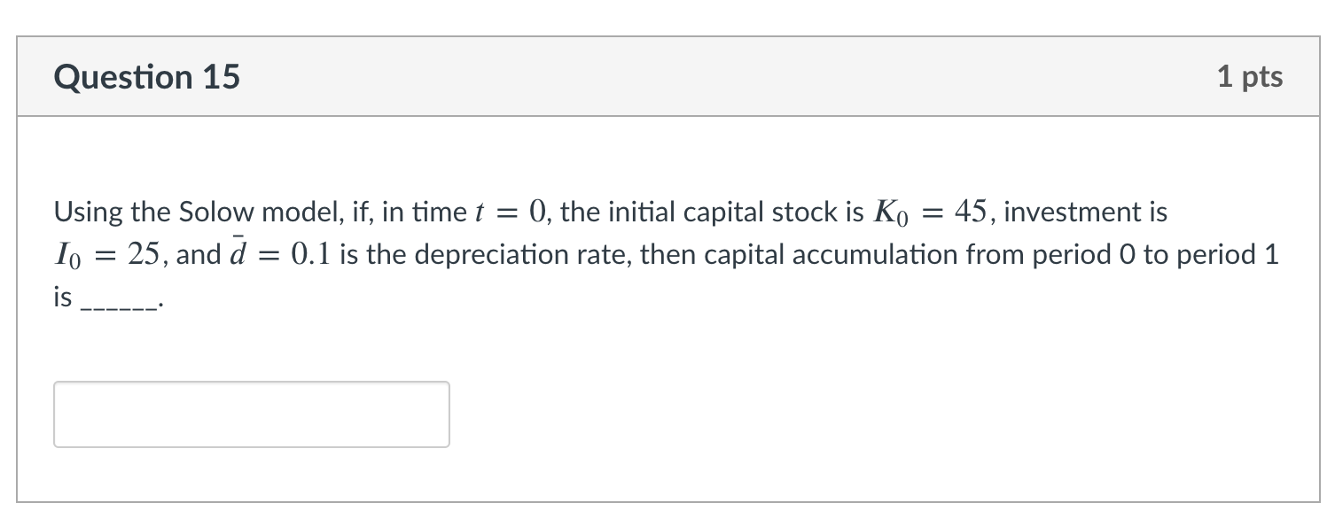The height and width of the screenshot is (526, 1335).
Task: Focus the short answer response field
Action: click(x=251, y=414)
